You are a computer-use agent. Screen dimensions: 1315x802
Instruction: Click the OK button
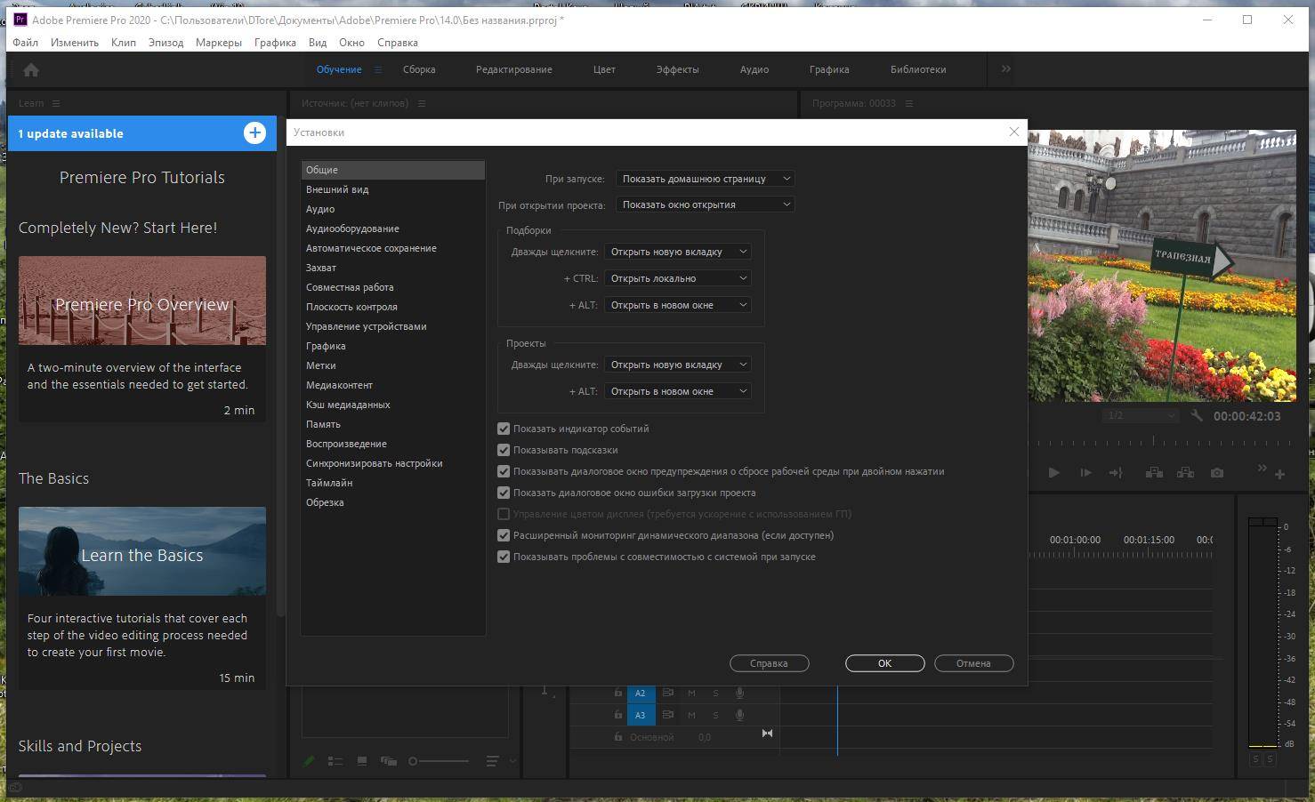[884, 663]
